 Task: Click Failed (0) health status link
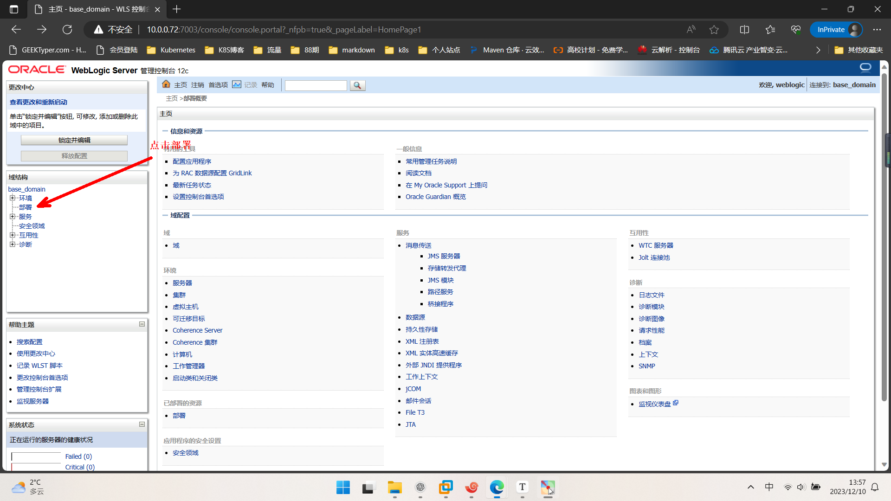tap(78, 456)
